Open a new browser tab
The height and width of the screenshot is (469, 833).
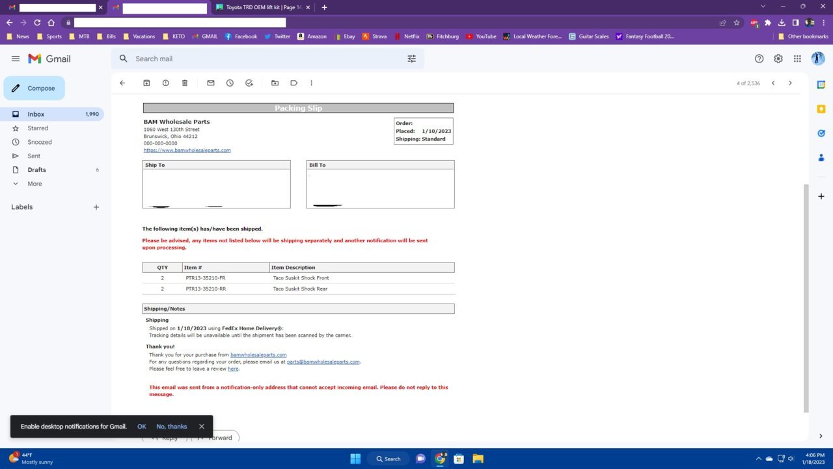[325, 7]
